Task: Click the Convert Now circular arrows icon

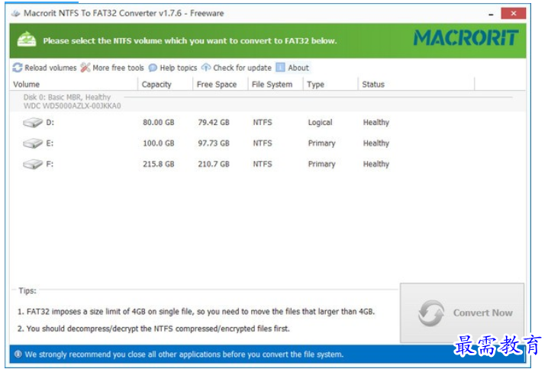Action: [x=431, y=313]
